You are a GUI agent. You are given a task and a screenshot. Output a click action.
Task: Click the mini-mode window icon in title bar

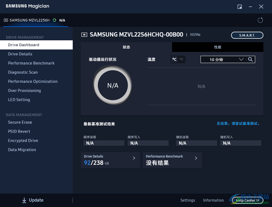click(240, 7)
